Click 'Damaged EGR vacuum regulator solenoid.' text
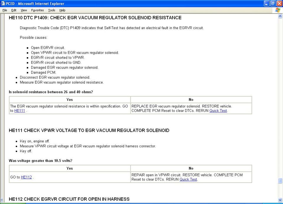The image size is (283, 204). click(65, 68)
